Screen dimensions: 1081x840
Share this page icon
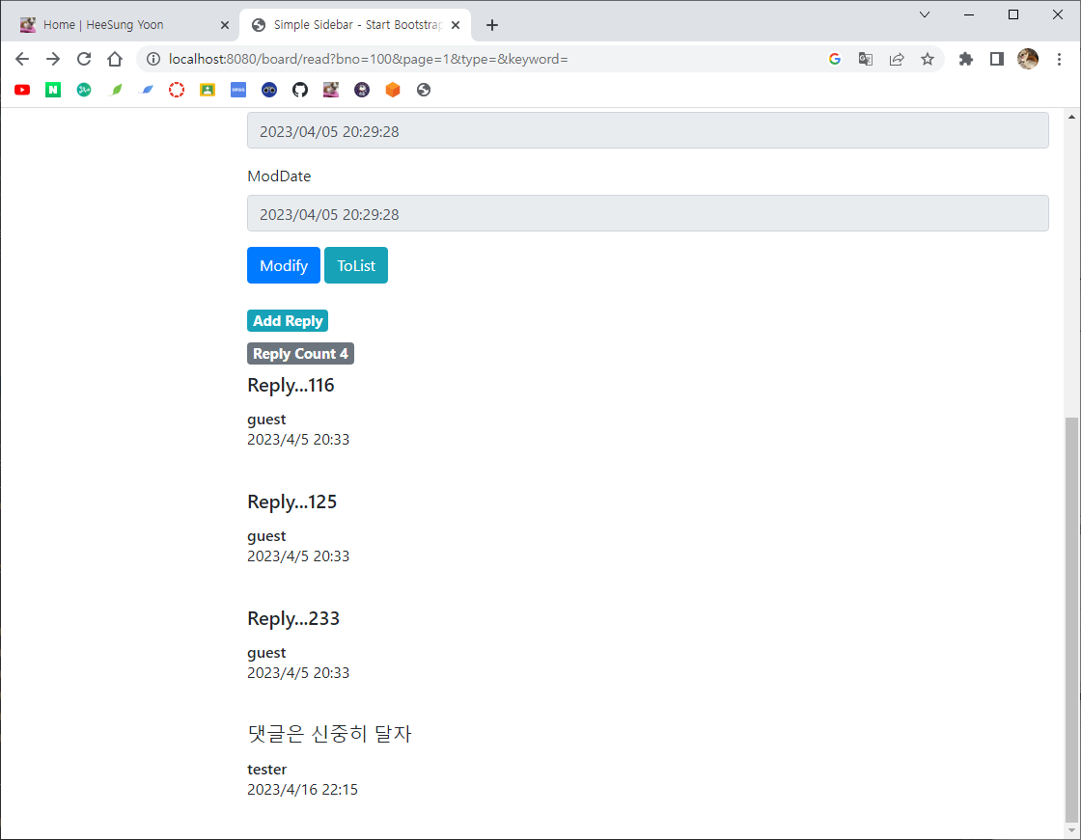897,59
